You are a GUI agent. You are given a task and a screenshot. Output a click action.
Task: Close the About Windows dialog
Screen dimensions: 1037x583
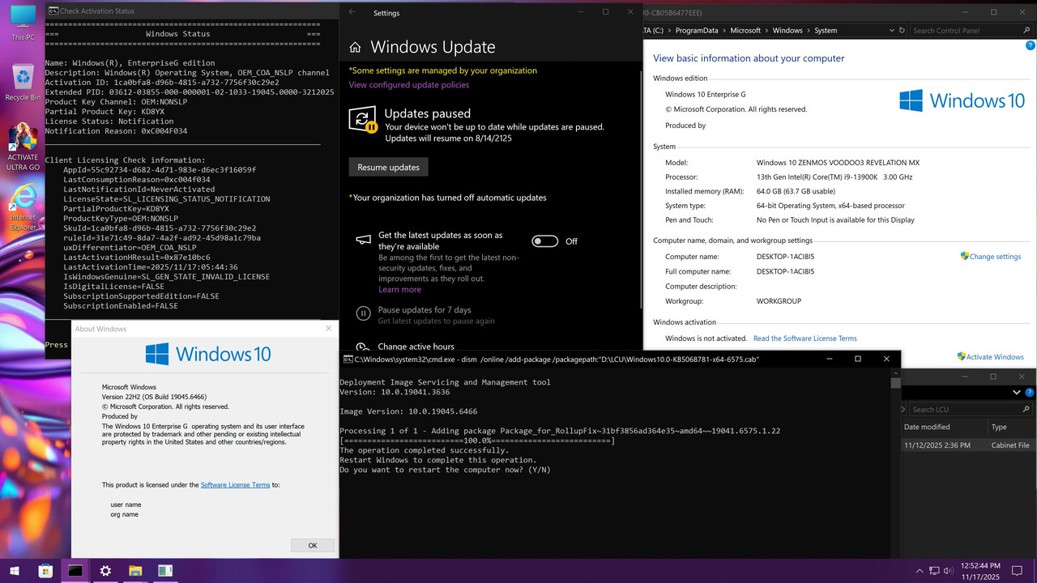click(328, 329)
